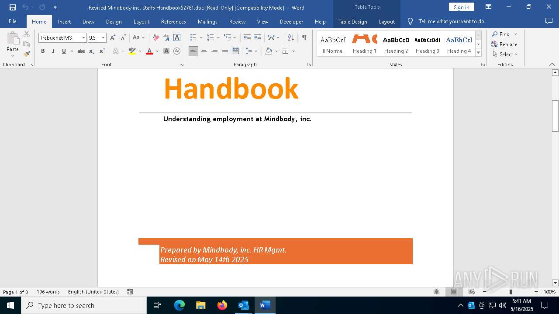Apply Character Shading icon
Image resolution: width=559 pixels, height=314 pixels.
coord(166,51)
